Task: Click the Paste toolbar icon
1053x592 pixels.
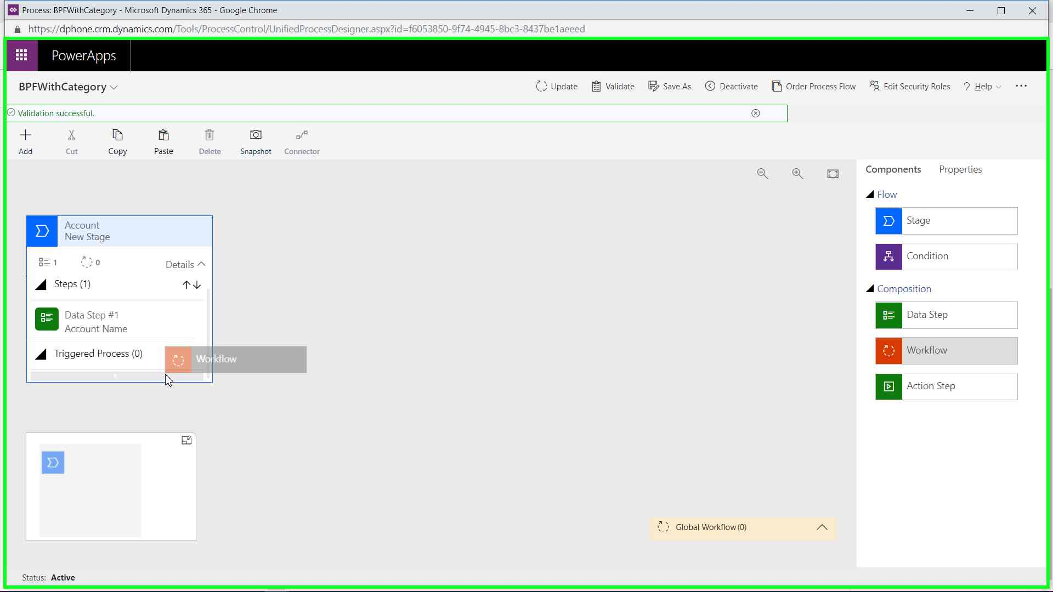Action: click(163, 135)
